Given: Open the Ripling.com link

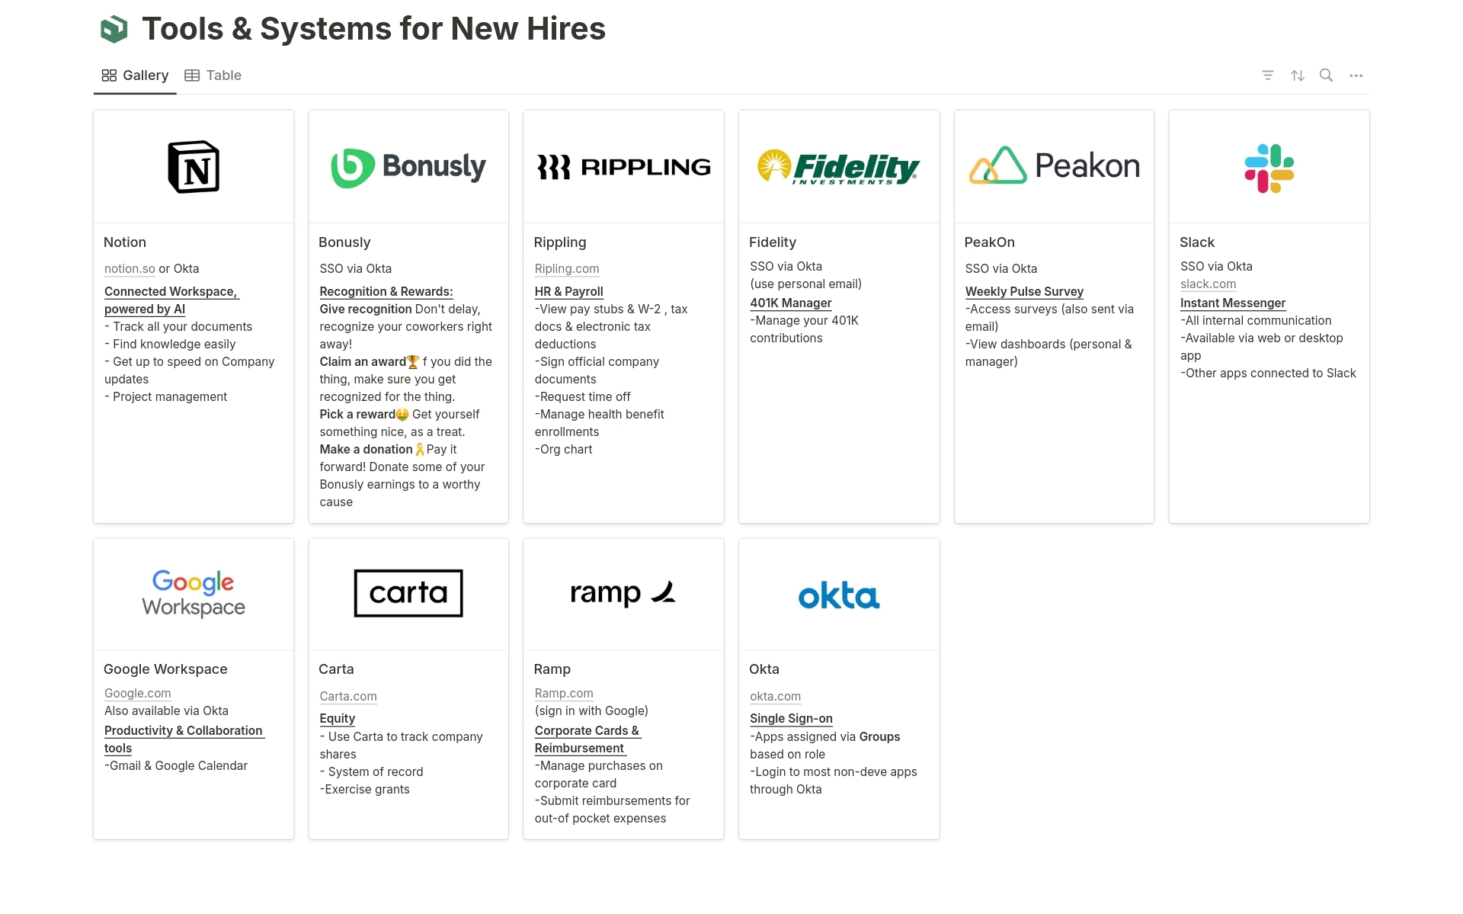Looking at the screenshot, I should 566,268.
